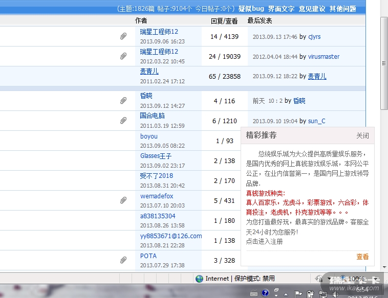Open author 麦青儿 in the author column
The height and width of the screenshot is (298, 388).
[149, 72]
